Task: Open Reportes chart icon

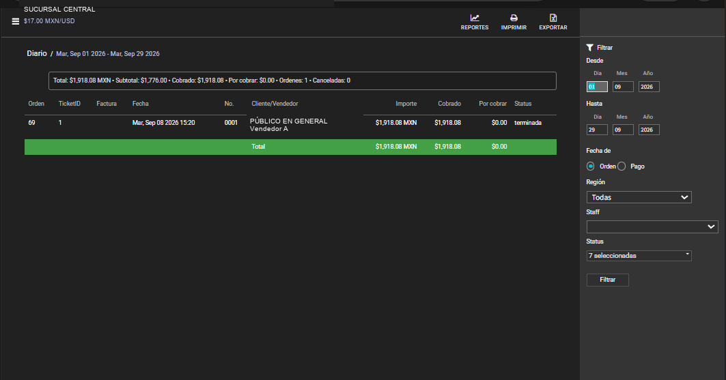Action: point(475,18)
